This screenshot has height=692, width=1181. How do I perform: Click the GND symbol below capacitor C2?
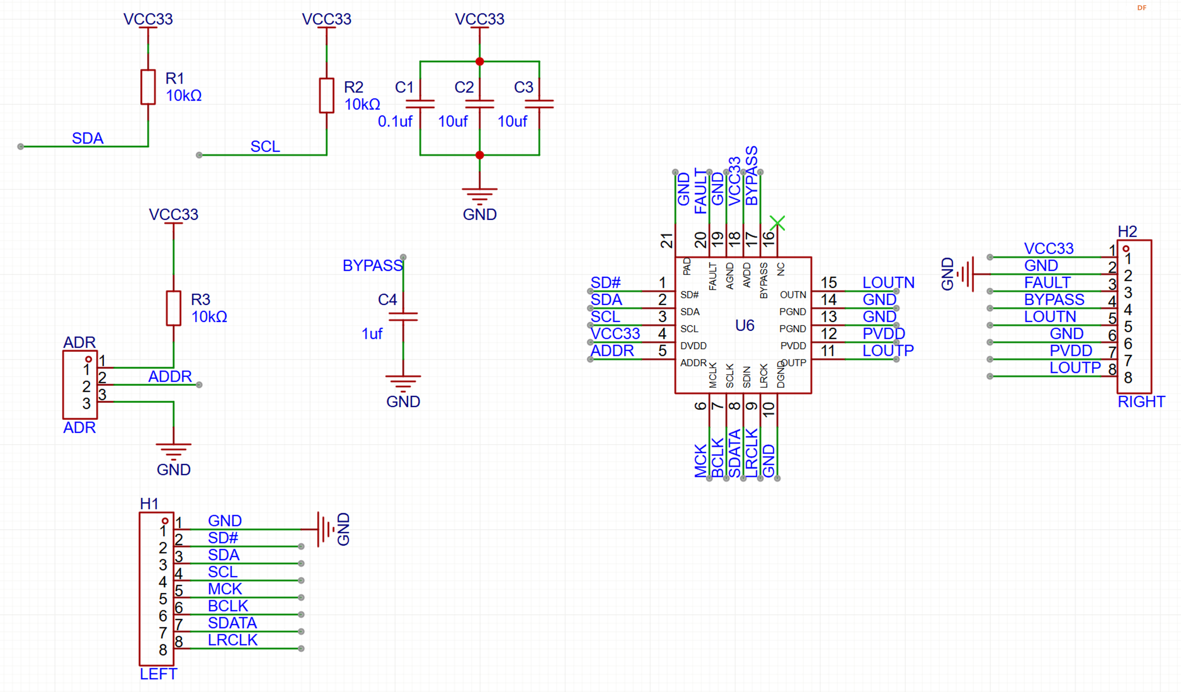pyautogui.click(x=479, y=197)
